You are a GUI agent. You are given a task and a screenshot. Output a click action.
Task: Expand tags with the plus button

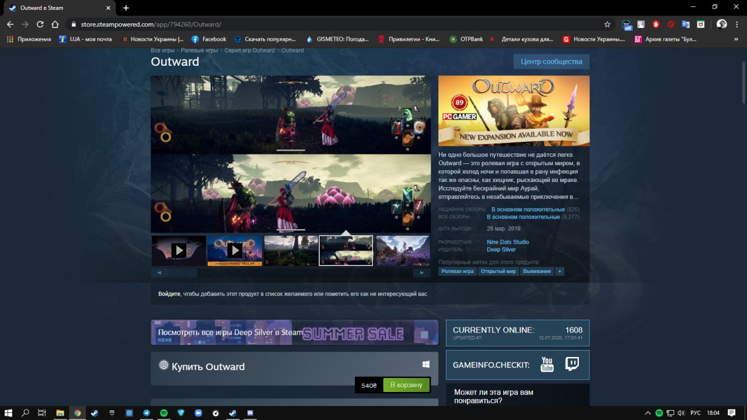pyautogui.click(x=560, y=271)
